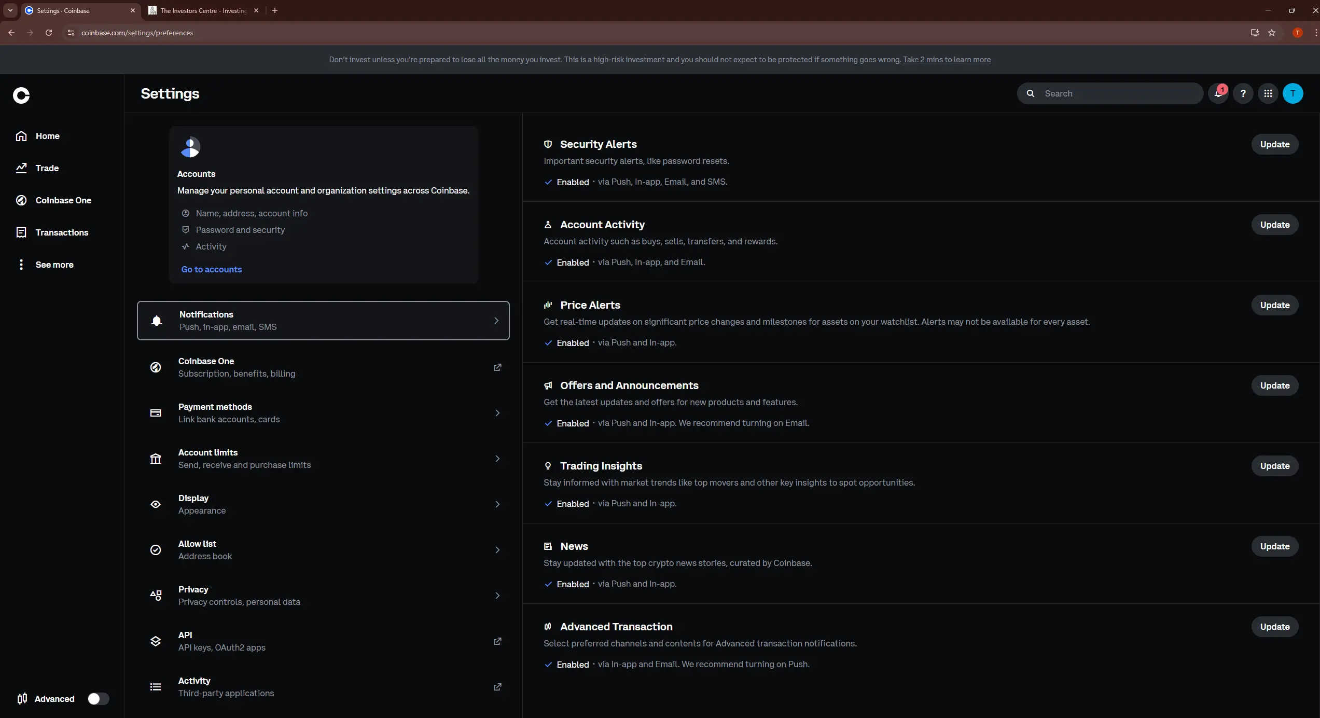Image resolution: width=1320 pixels, height=718 pixels.
Task: Open Coinbase One in sidebar
Action: click(53, 200)
